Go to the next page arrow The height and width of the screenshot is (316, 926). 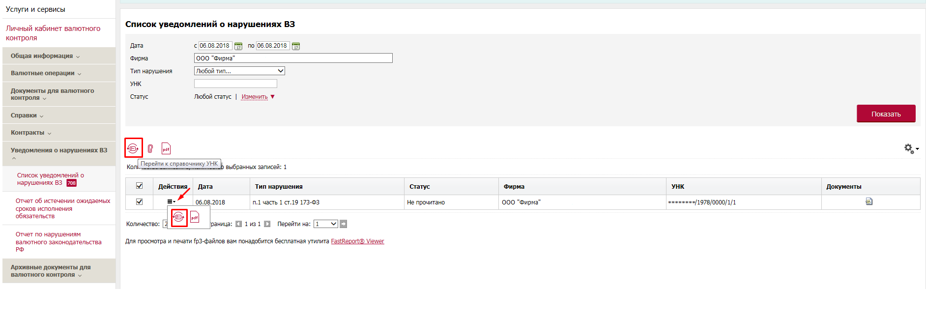(267, 224)
